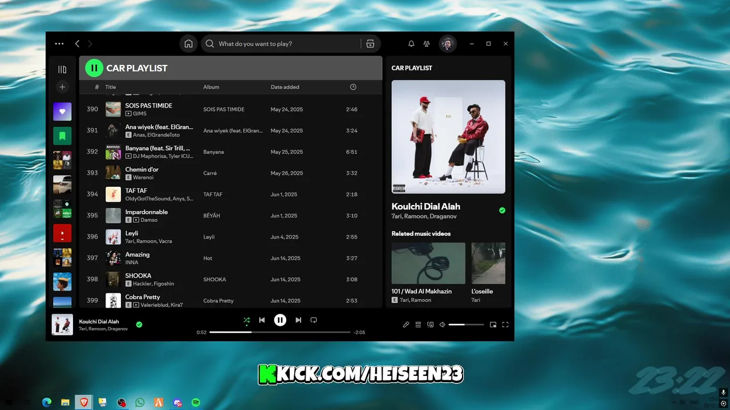The height and width of the screenshot is (410, 730).
Task: Open the Hot album link
Action: coord(208,259)
